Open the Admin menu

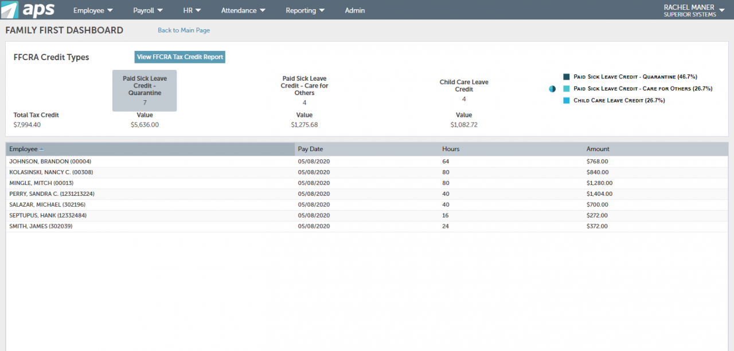tap(354, 10)
